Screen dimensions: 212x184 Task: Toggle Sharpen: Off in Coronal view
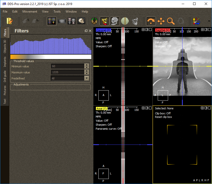(x=103, y=46)
